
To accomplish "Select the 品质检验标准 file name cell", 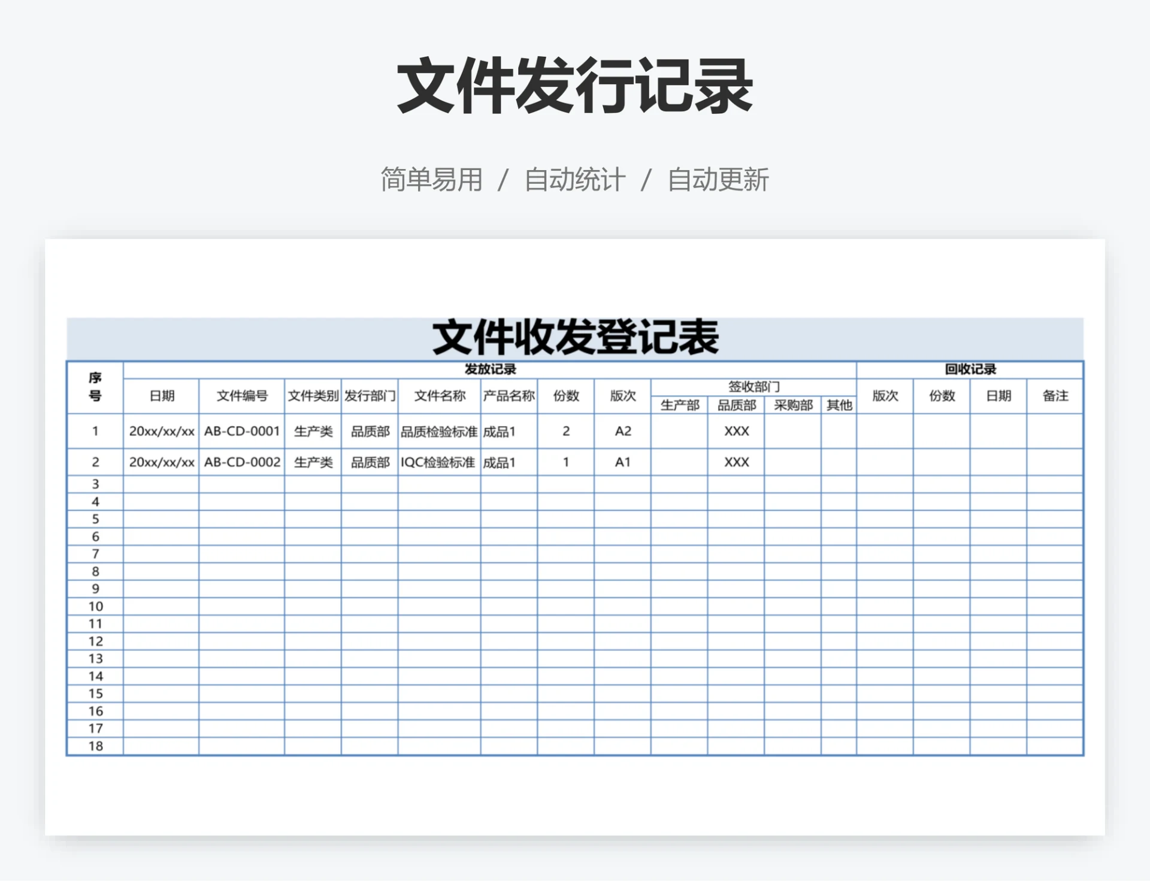I will tap(438, 431).
